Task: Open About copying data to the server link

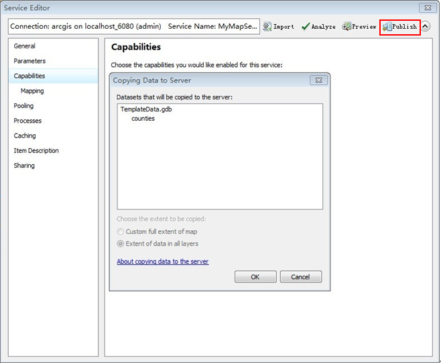Action: (x=163, y=261)
